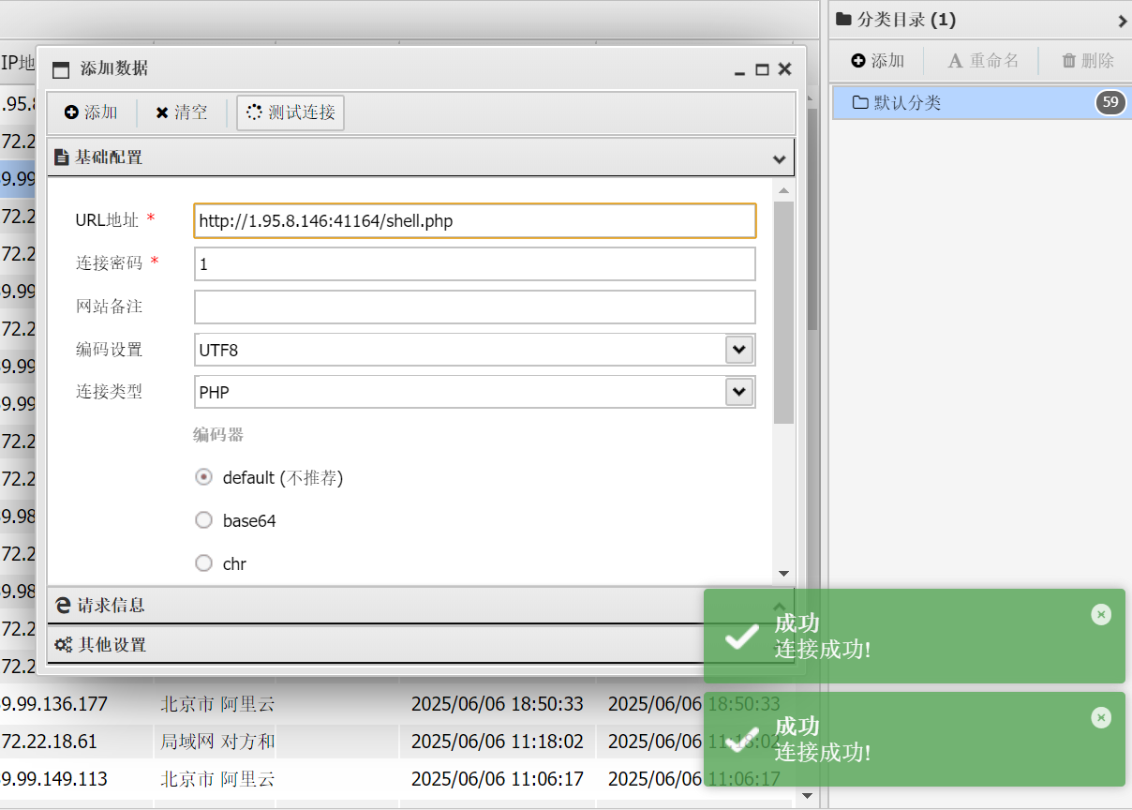Click the URL address input field
Image resolution: width=1132 pixels, height=810 pixels.
(474, 221)
